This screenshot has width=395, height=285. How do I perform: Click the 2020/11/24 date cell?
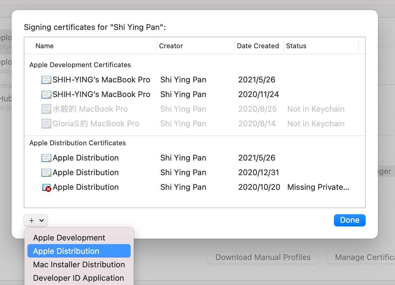259,95
